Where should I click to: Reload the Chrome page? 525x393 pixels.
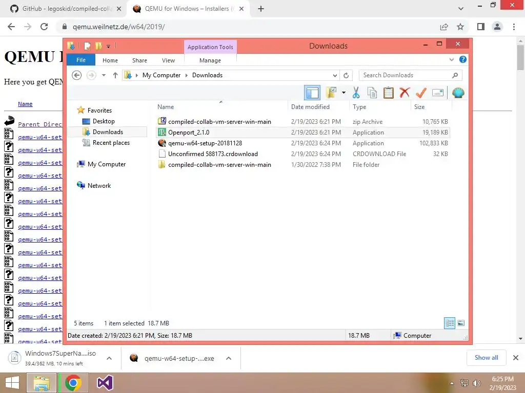click(44, 27)
